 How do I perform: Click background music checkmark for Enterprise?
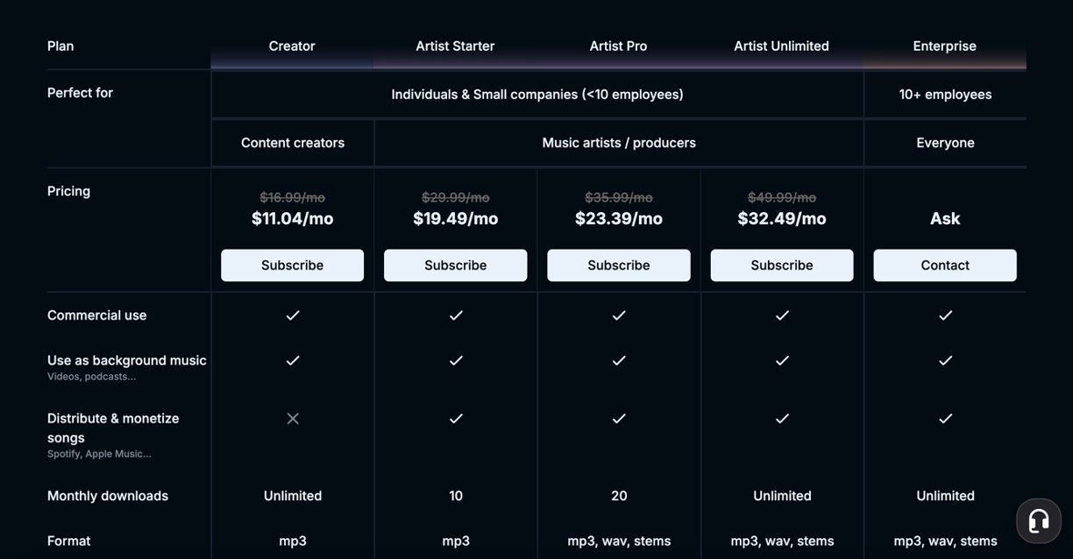coord(945,360)
